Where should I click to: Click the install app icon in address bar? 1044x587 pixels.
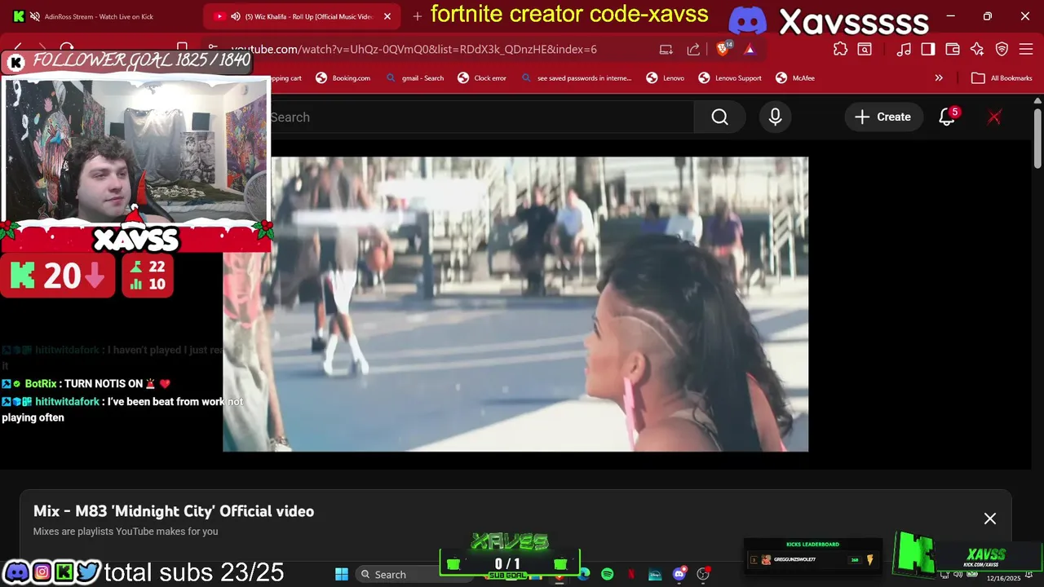coord(666,49)
